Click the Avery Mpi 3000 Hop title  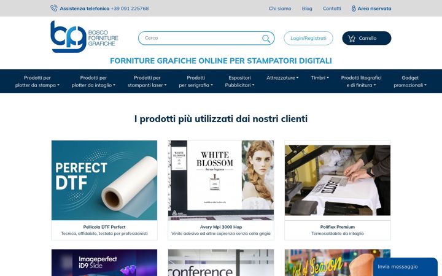pyautogui.click(x=221, y=227)
